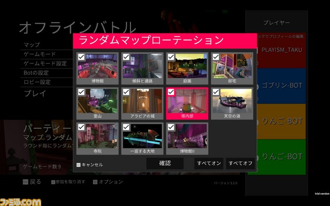The height and width of the screenshot is (206, 330).
Task: Uncheck the 寺院 map checkbox
Action: [81, 127]
